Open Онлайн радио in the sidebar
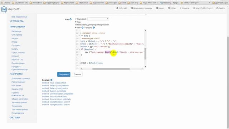Screen dimensions: 229x129 (x=18, y=63)
